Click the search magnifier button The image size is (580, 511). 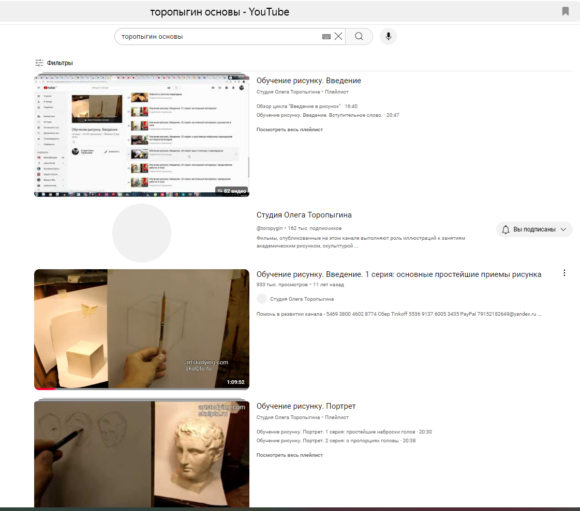tap(359, 36)
